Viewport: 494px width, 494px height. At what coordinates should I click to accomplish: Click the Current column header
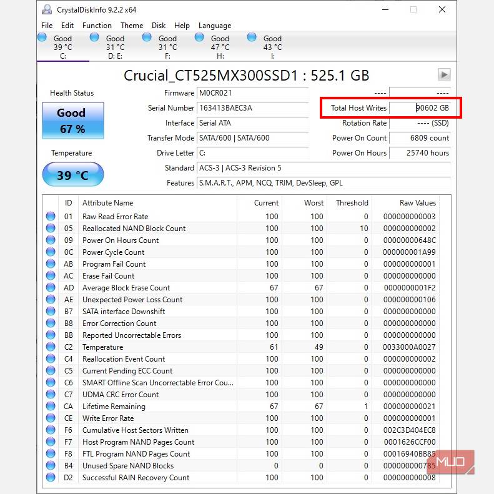(x=260, y=203)
